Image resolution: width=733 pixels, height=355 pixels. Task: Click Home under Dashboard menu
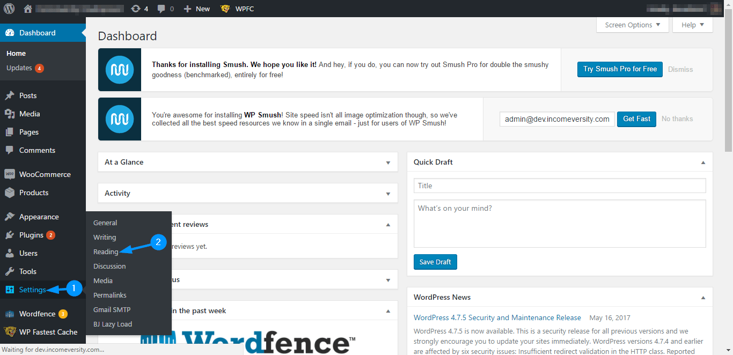pyautogui.click(x=16, y=53)
